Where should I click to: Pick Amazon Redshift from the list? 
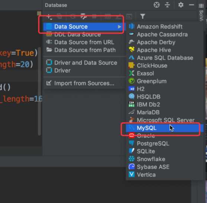165,26
